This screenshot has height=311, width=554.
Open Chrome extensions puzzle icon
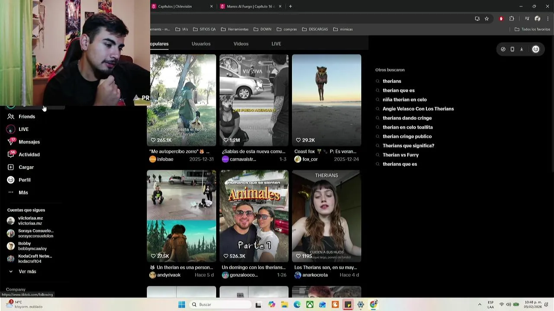[x=512, y=19]
